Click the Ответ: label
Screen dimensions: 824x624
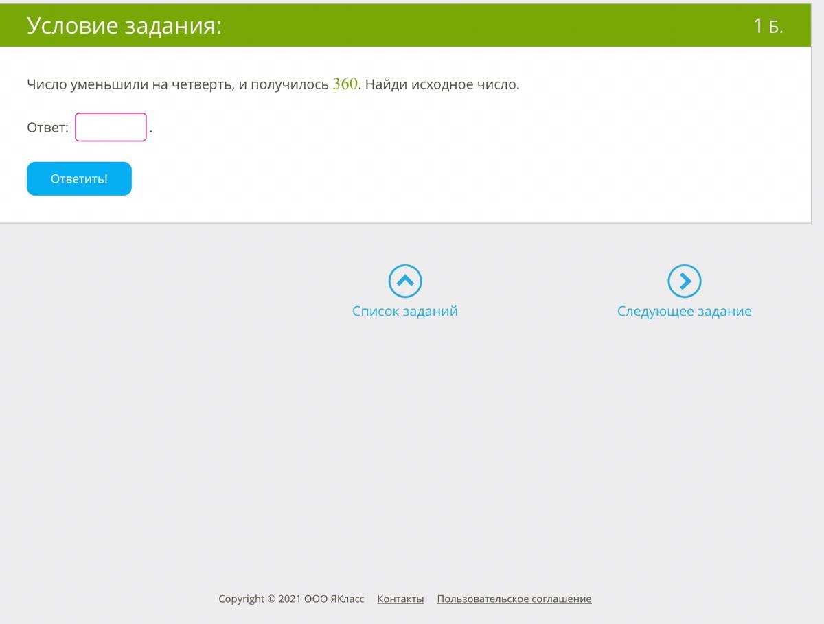(x=47, y=128)
